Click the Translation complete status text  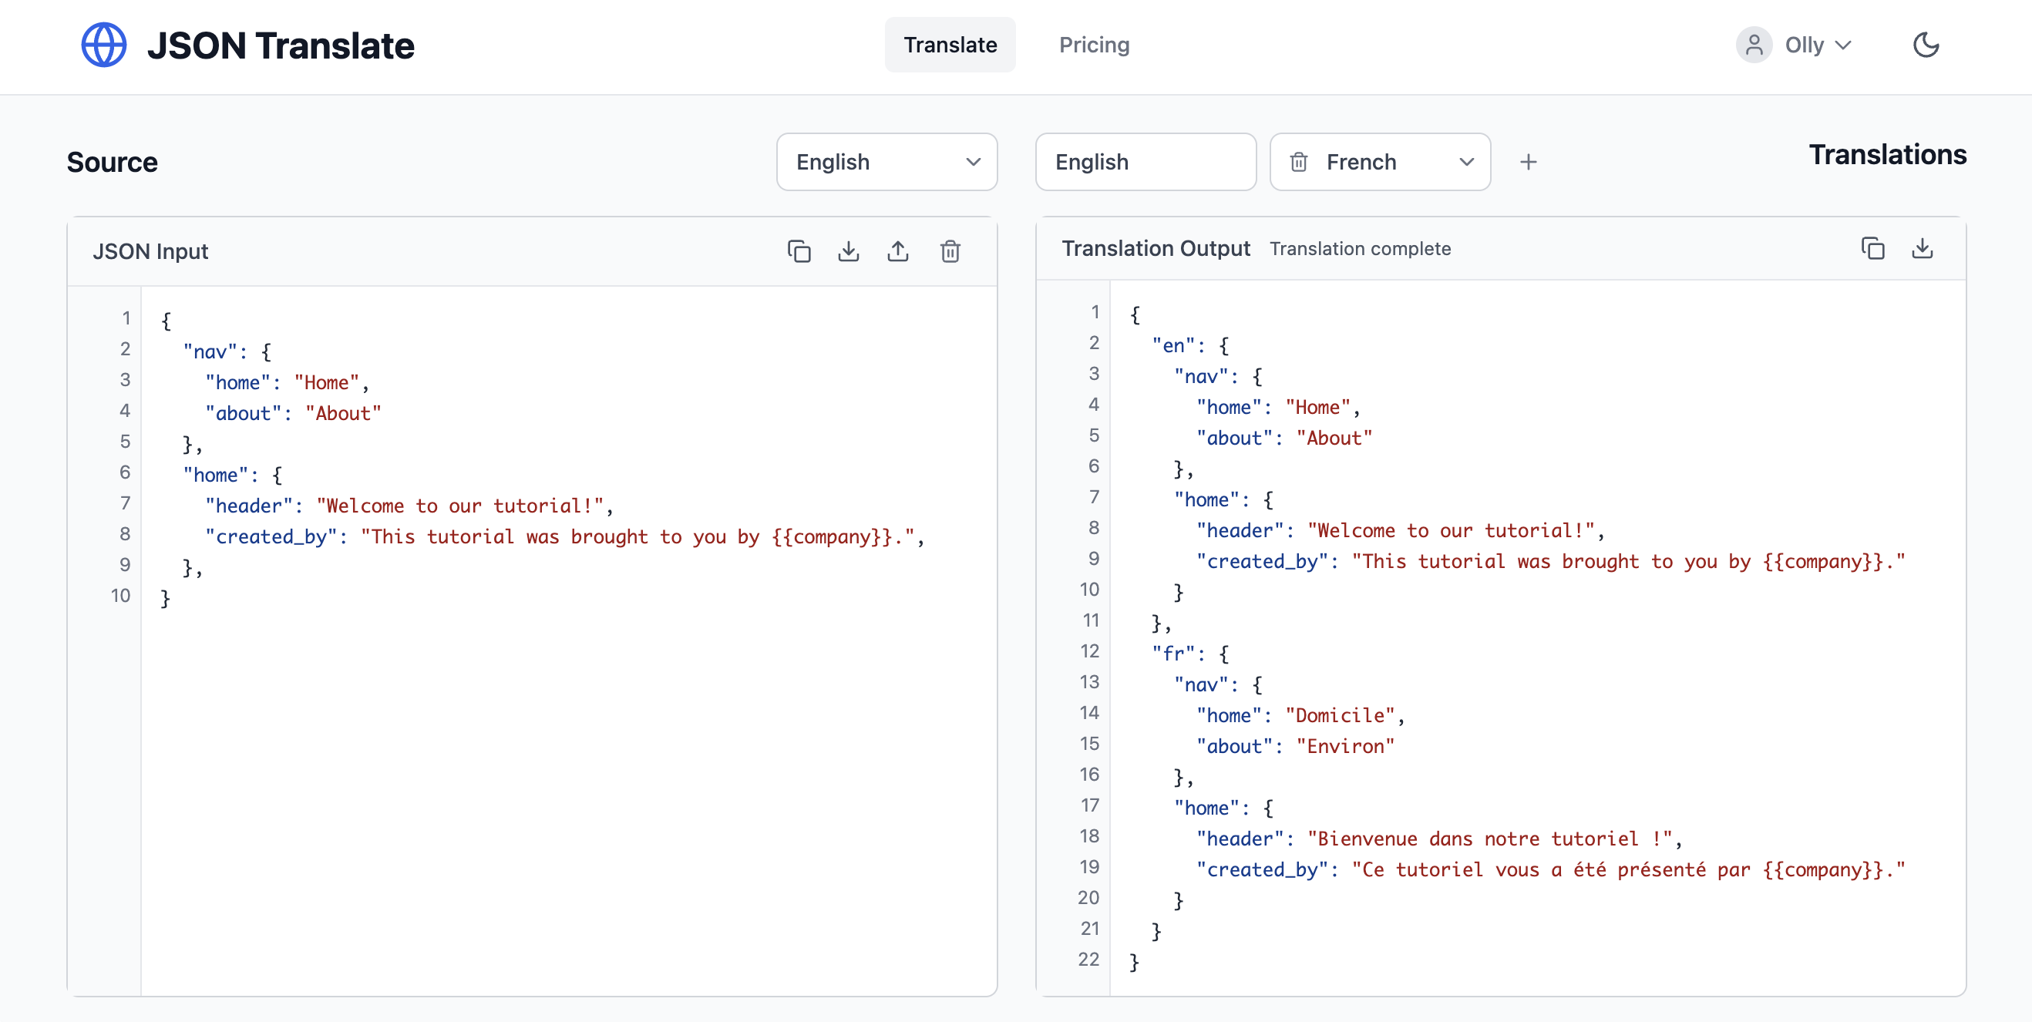click(x=1360, y=248)
